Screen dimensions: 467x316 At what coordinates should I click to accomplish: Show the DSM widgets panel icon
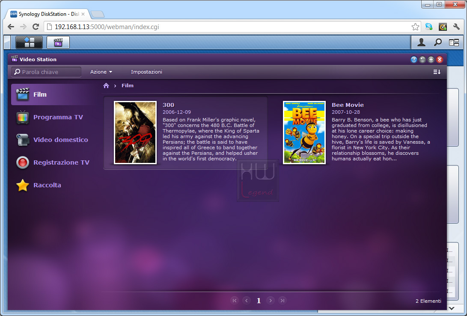[454, 43]
